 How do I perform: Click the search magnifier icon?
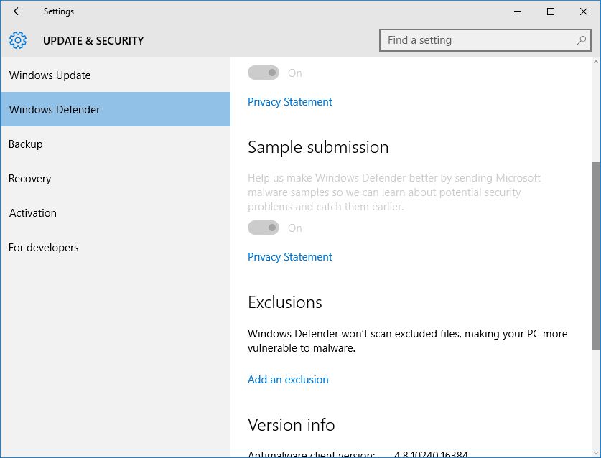coord(582,40)
